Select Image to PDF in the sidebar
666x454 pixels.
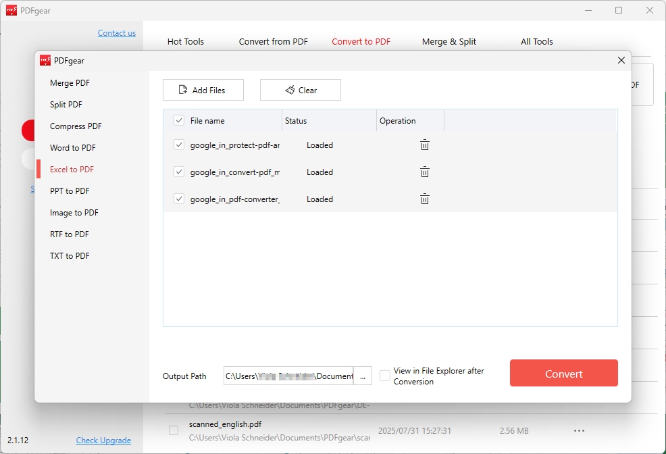[73, 212]
